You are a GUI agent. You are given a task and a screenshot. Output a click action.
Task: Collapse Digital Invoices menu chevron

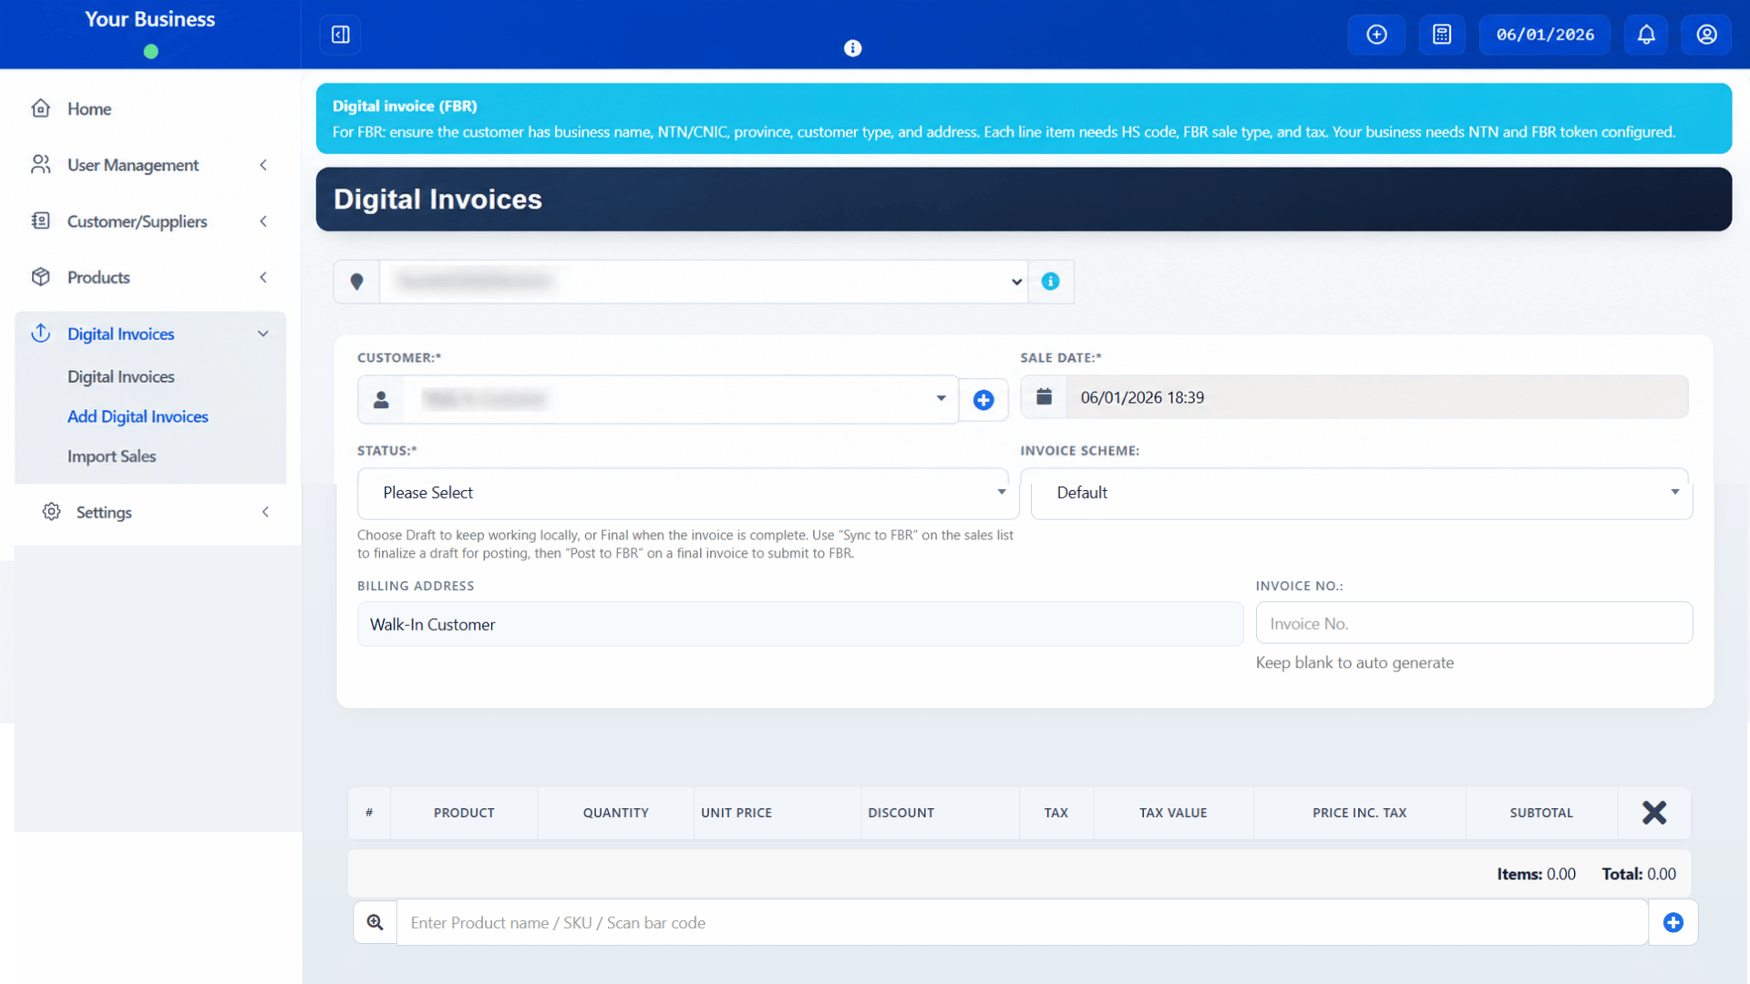coord(263,333)
